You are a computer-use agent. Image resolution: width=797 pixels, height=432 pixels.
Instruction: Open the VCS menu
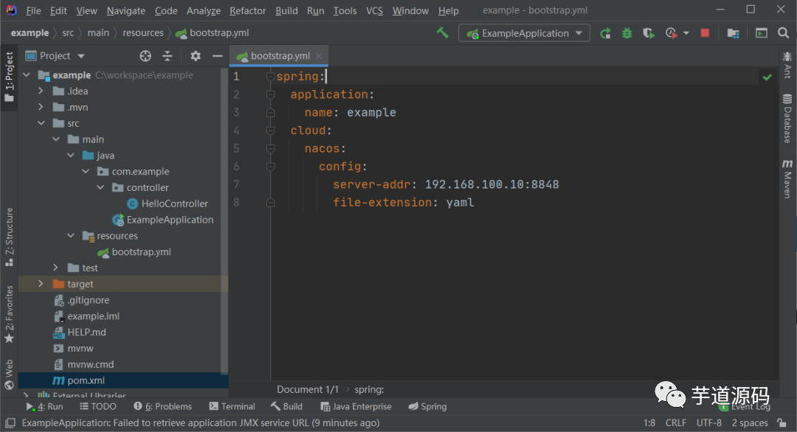(375, 10)
